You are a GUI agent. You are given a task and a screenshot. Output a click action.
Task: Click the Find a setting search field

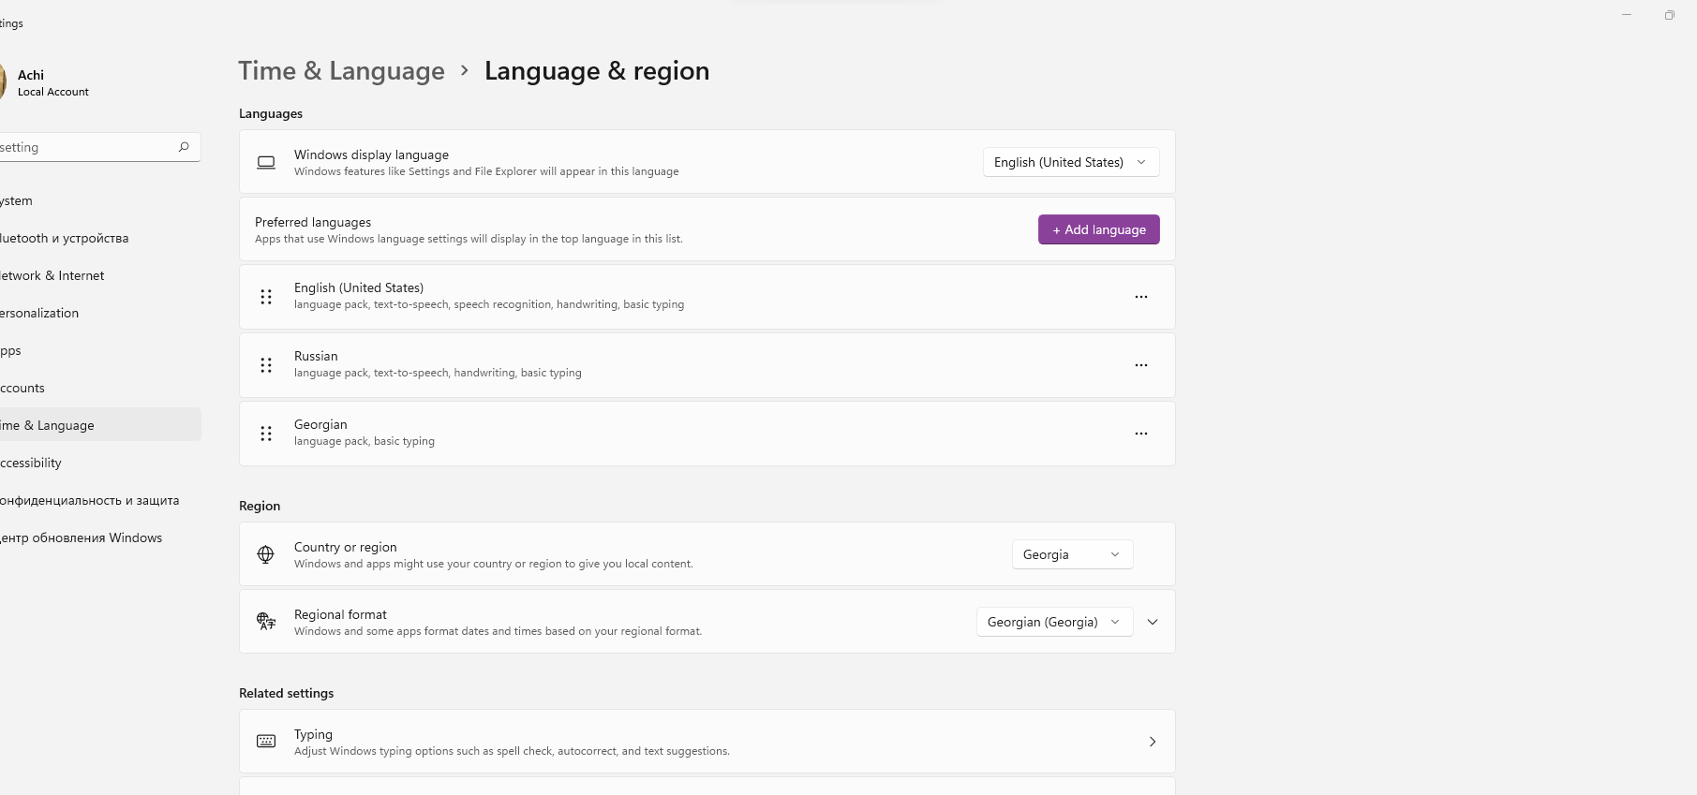tap(84, 147)
